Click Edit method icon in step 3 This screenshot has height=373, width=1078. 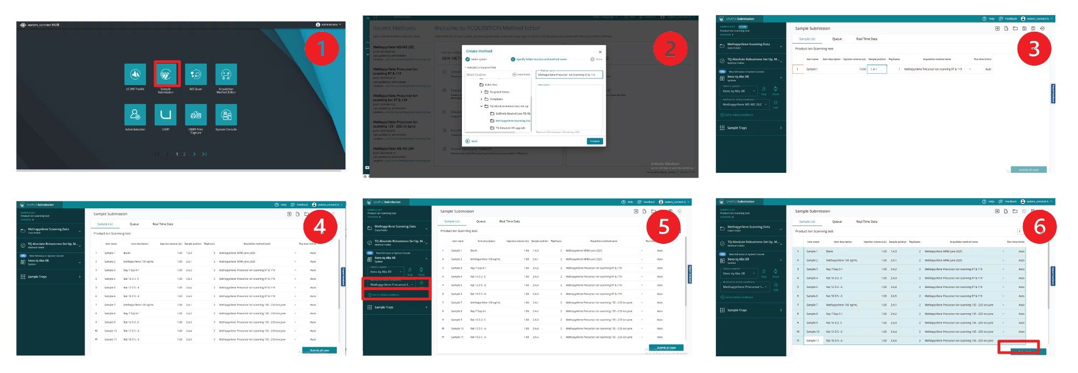[x=776, y=104]
